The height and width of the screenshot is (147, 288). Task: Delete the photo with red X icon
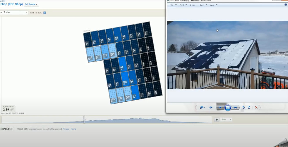(x=256, y=108)
